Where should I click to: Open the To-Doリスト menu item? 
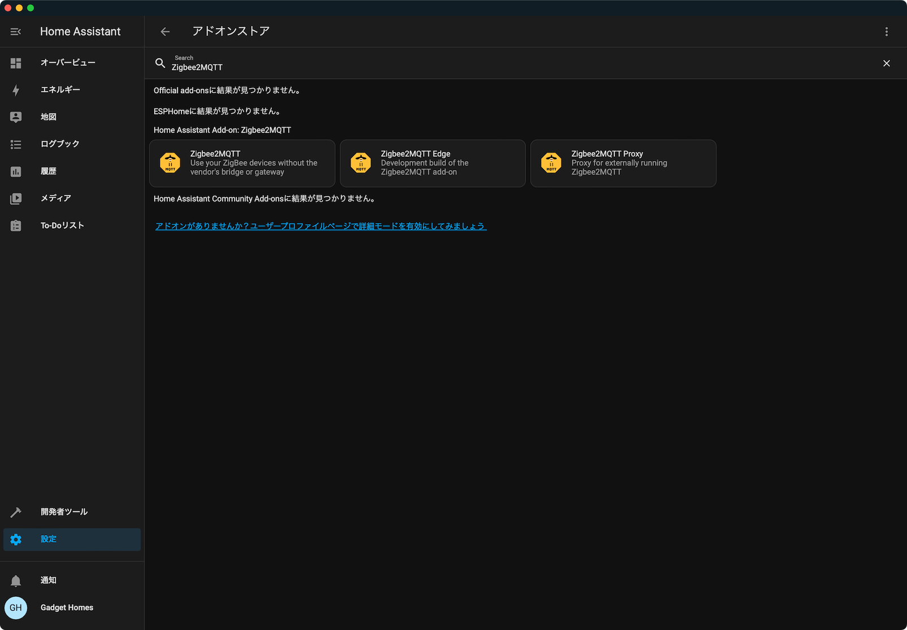pyautogui.click(x=72, y=225)
